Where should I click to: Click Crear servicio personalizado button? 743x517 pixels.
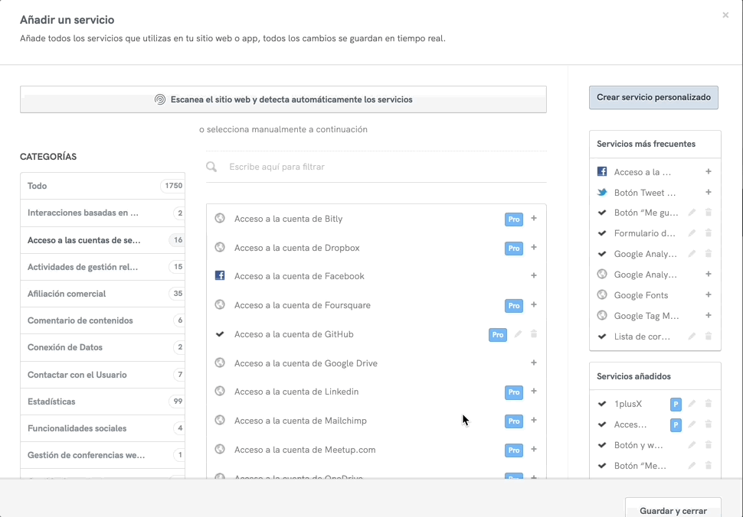[x=653, y=98]
